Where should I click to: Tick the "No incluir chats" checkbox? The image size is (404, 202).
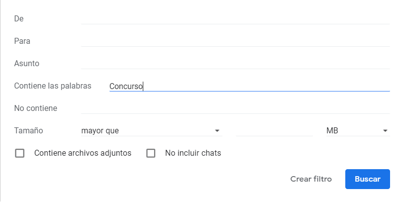tap(151, 153)
